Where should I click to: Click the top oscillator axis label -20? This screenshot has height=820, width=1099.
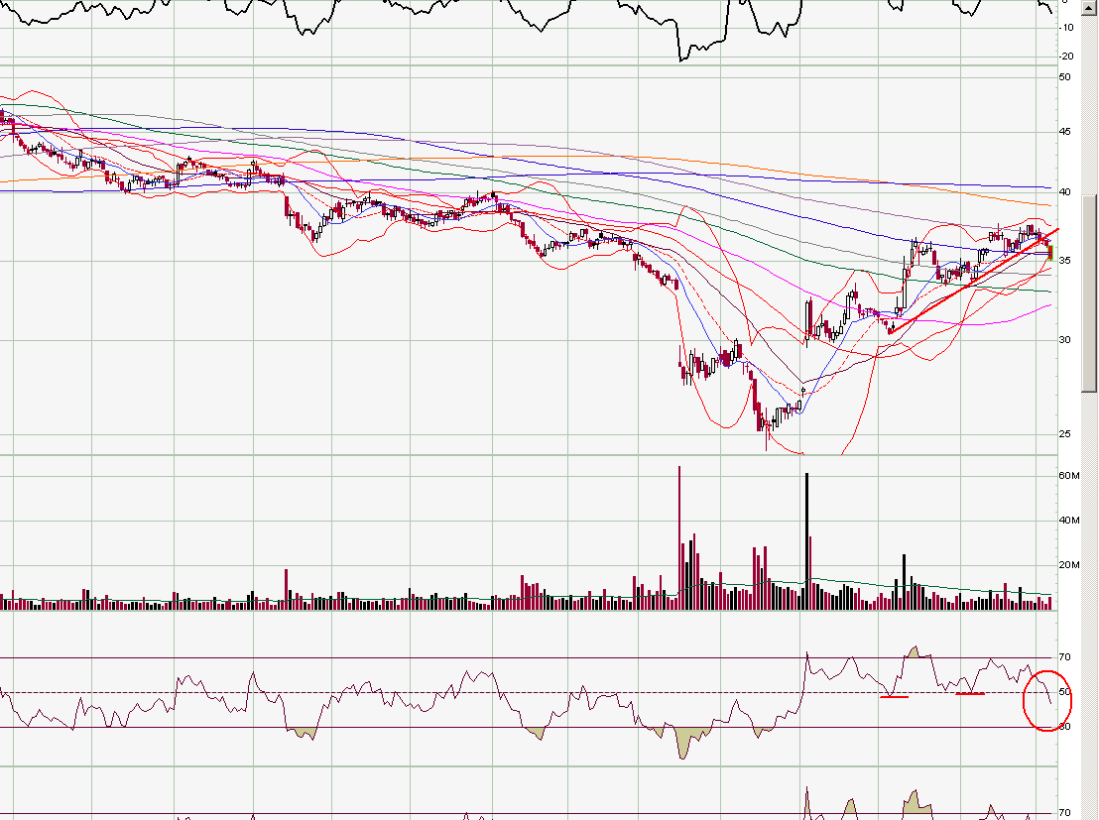coord(1066,57)
